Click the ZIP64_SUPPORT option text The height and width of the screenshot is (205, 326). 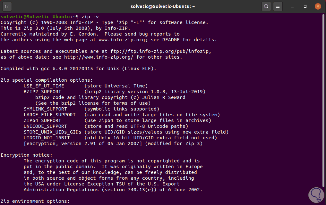tap(42, 120)
